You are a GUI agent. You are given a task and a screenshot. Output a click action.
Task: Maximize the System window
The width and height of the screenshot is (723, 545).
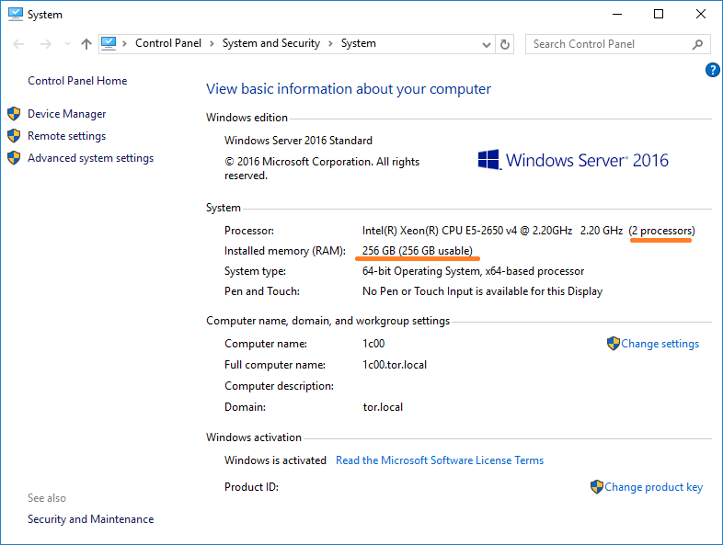click(659, 15)
